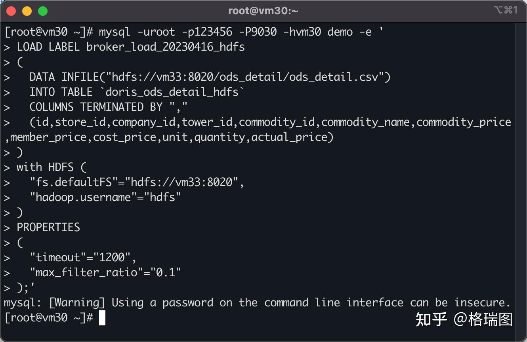
Task: Click the red close button
Action: (x=11, y=11)
